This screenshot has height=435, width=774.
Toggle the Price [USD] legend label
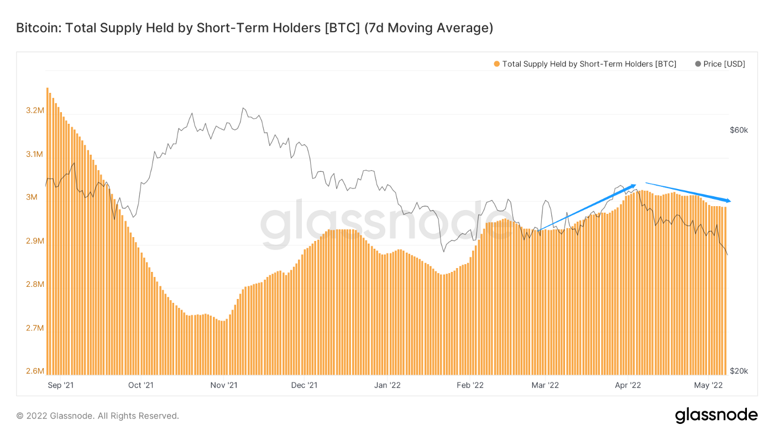pos(724,64)
